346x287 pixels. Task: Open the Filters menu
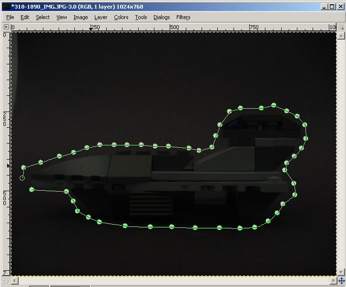click(x=183, y=17)
